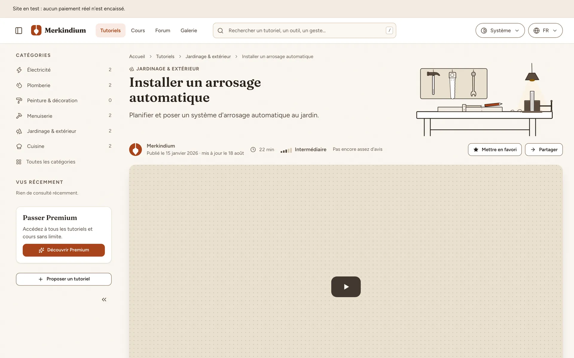Image resolution: width=574 pixels, height=358 pixels.
Task: Open Peinture & décoration category
Action: [x=64, y=101]
